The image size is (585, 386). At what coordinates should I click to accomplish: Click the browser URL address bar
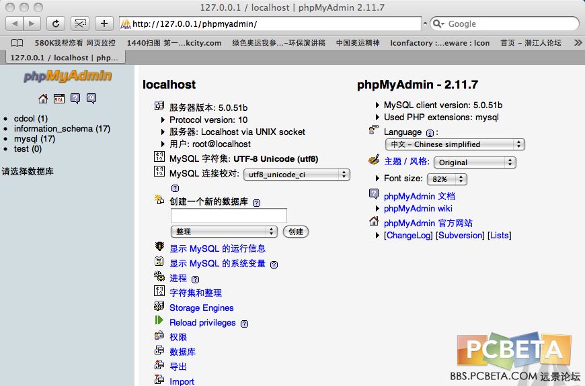click(270, 24)
